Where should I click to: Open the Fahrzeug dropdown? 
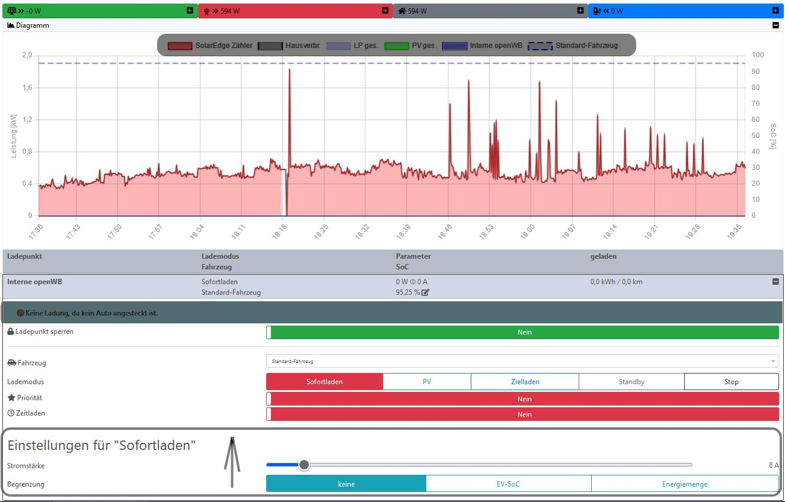(522, 361)
